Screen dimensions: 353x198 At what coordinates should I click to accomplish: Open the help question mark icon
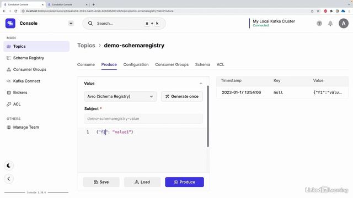point(319,23)
